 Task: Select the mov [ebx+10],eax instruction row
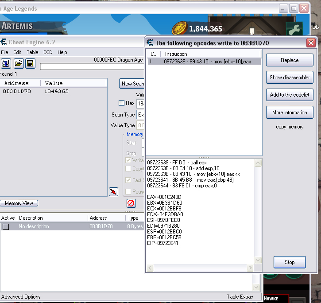coord(204,62)
